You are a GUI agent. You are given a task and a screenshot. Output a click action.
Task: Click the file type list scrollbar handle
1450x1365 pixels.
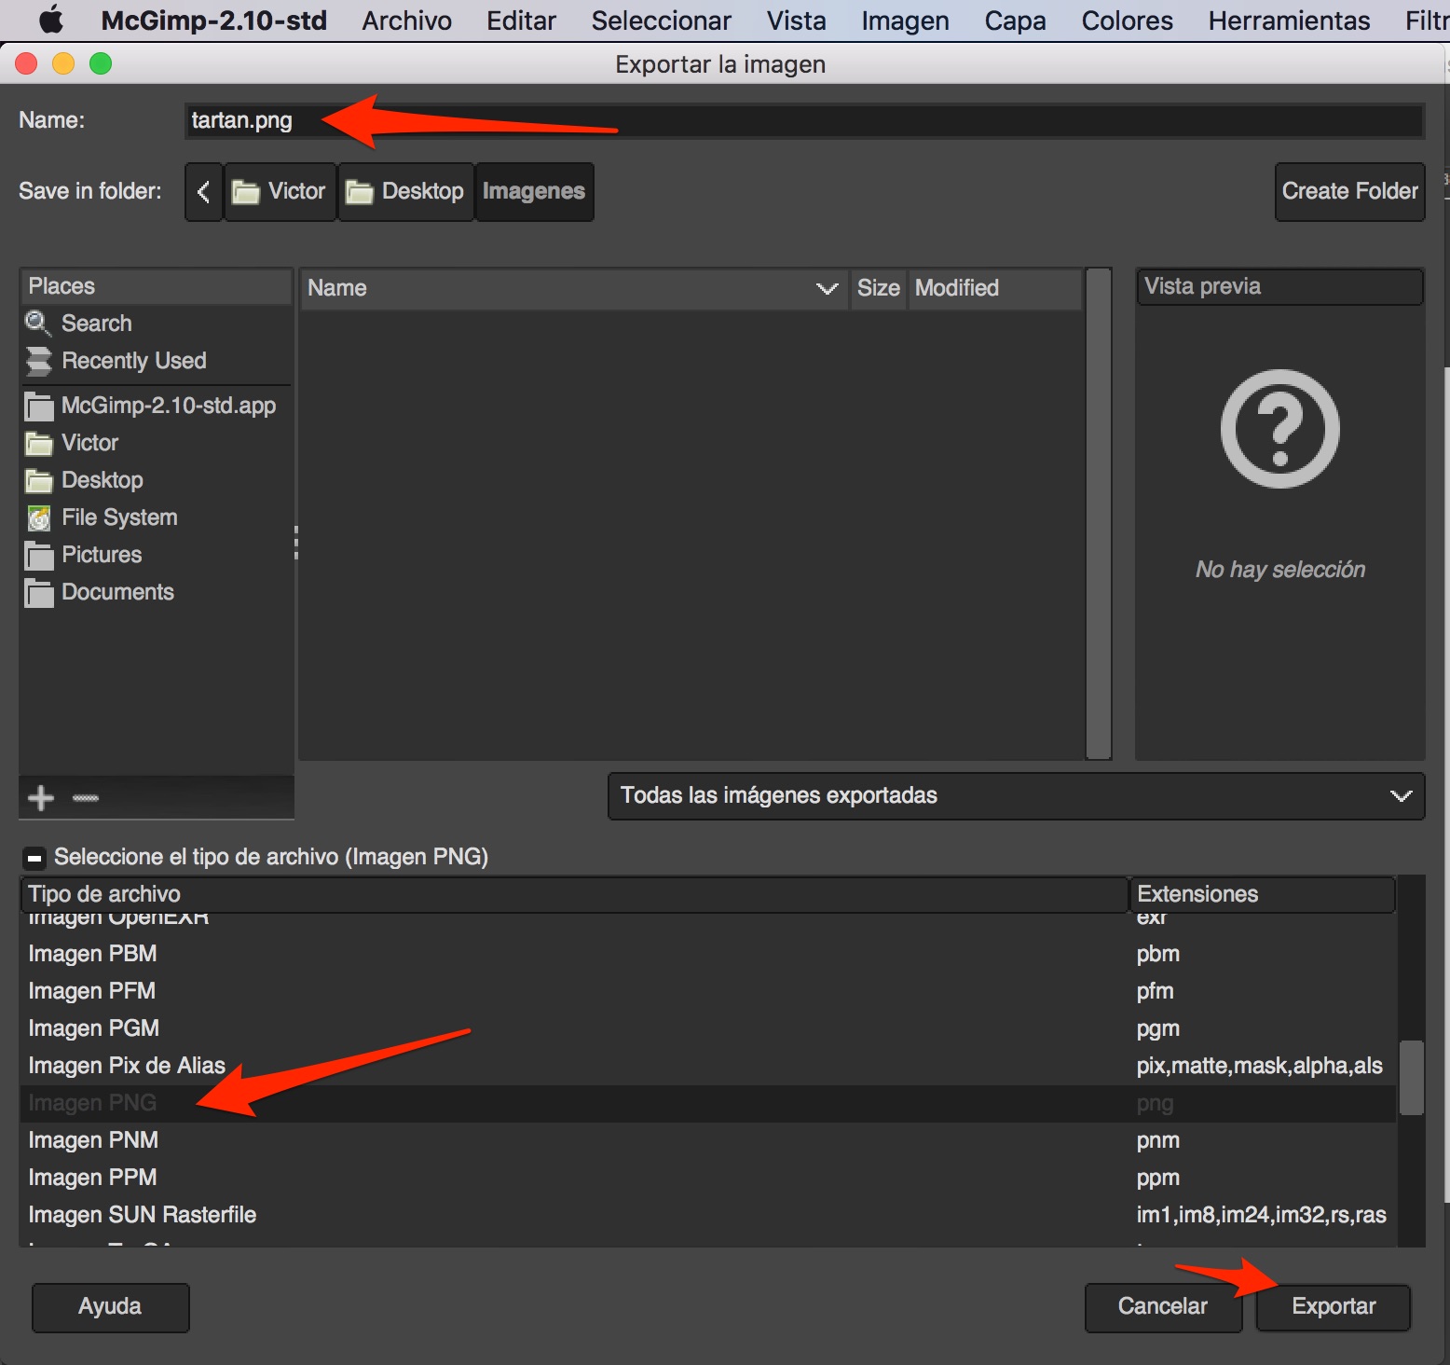click(x=1411, y=1078)
